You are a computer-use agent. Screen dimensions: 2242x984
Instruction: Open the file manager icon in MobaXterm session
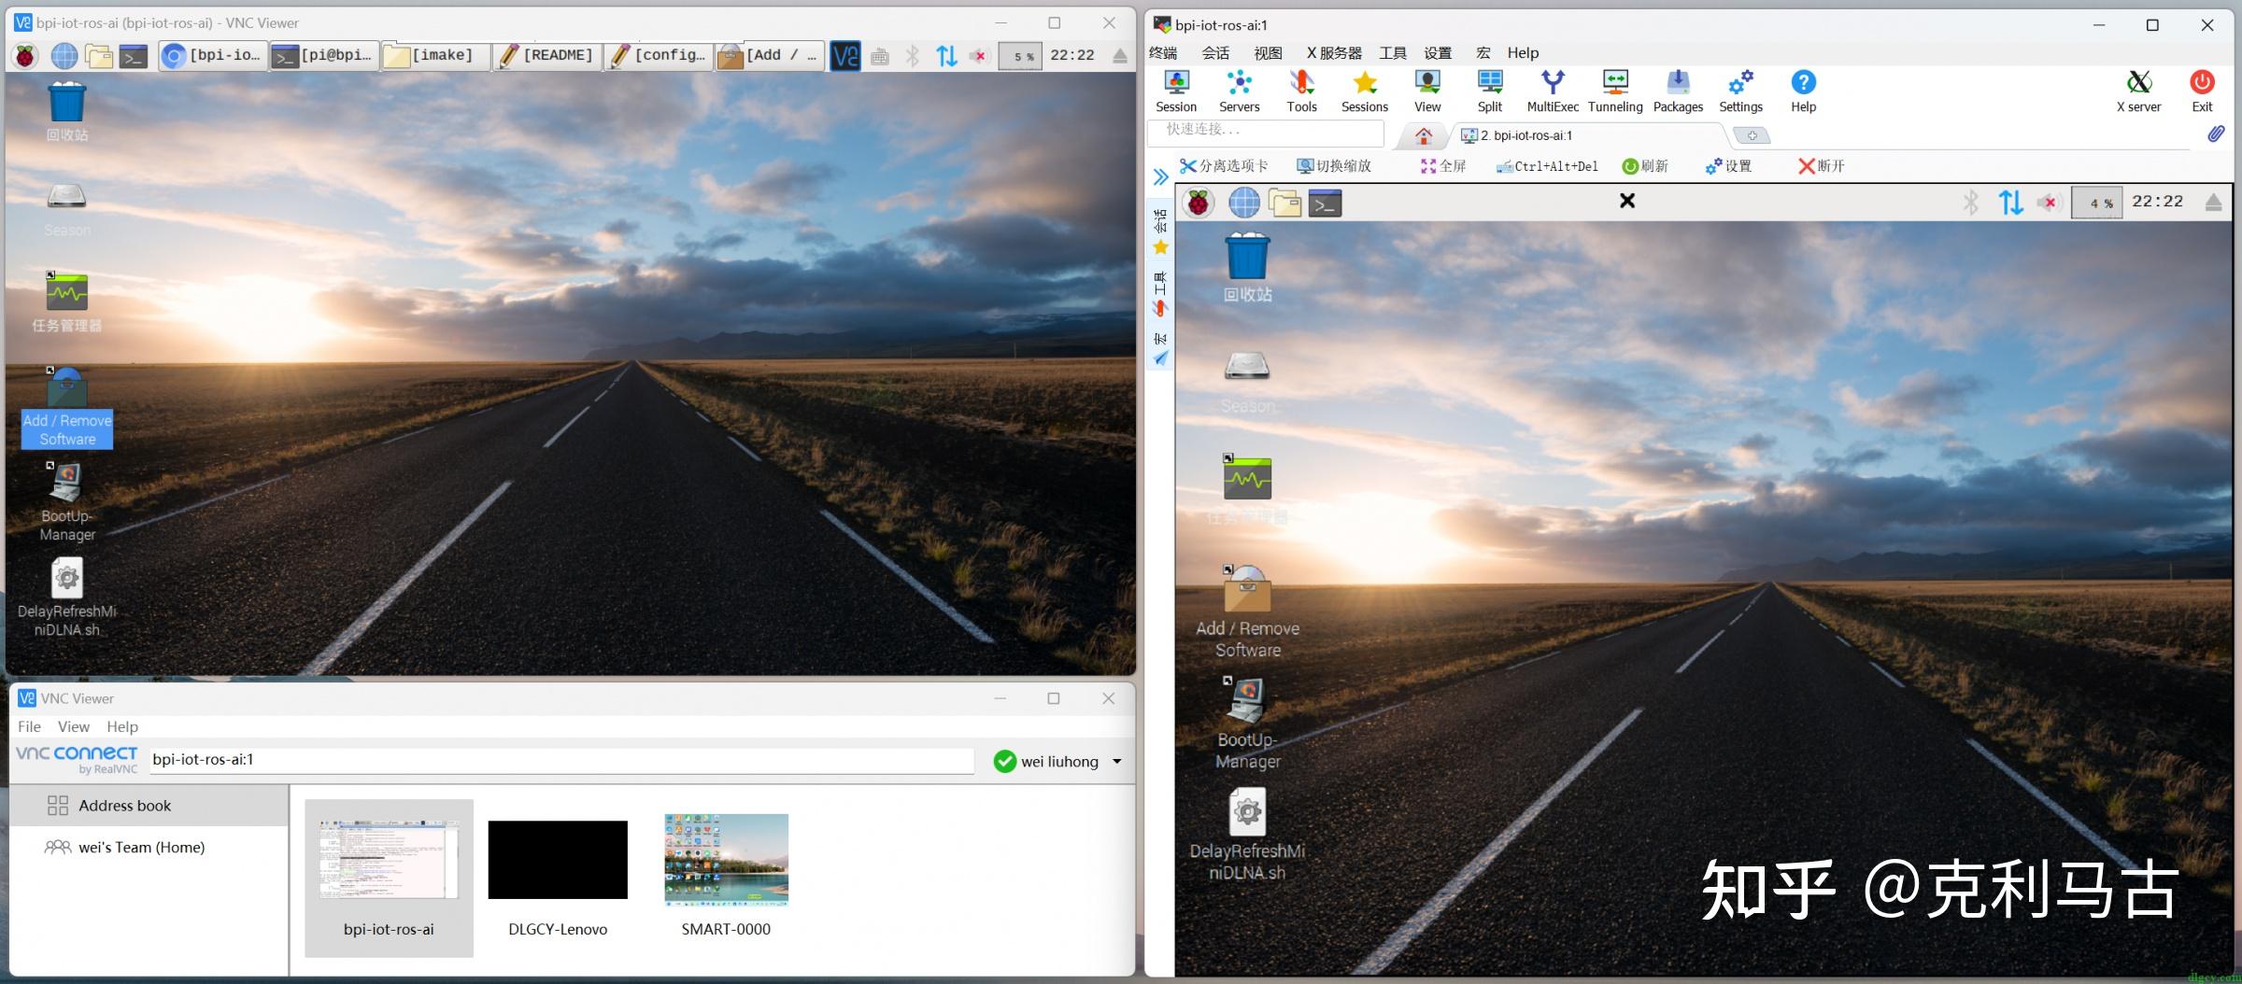(x=1284, y=203)
